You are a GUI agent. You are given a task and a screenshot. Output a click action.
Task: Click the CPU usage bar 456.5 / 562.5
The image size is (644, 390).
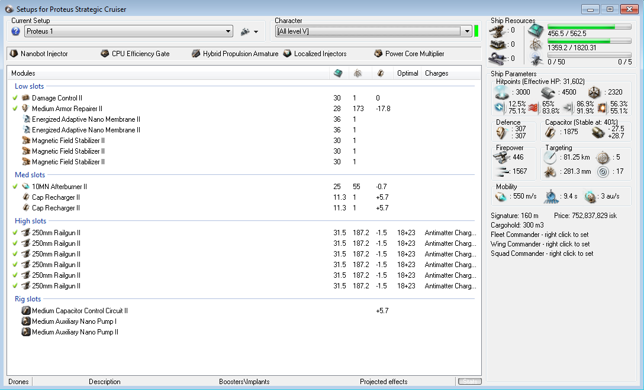[590, 27]
